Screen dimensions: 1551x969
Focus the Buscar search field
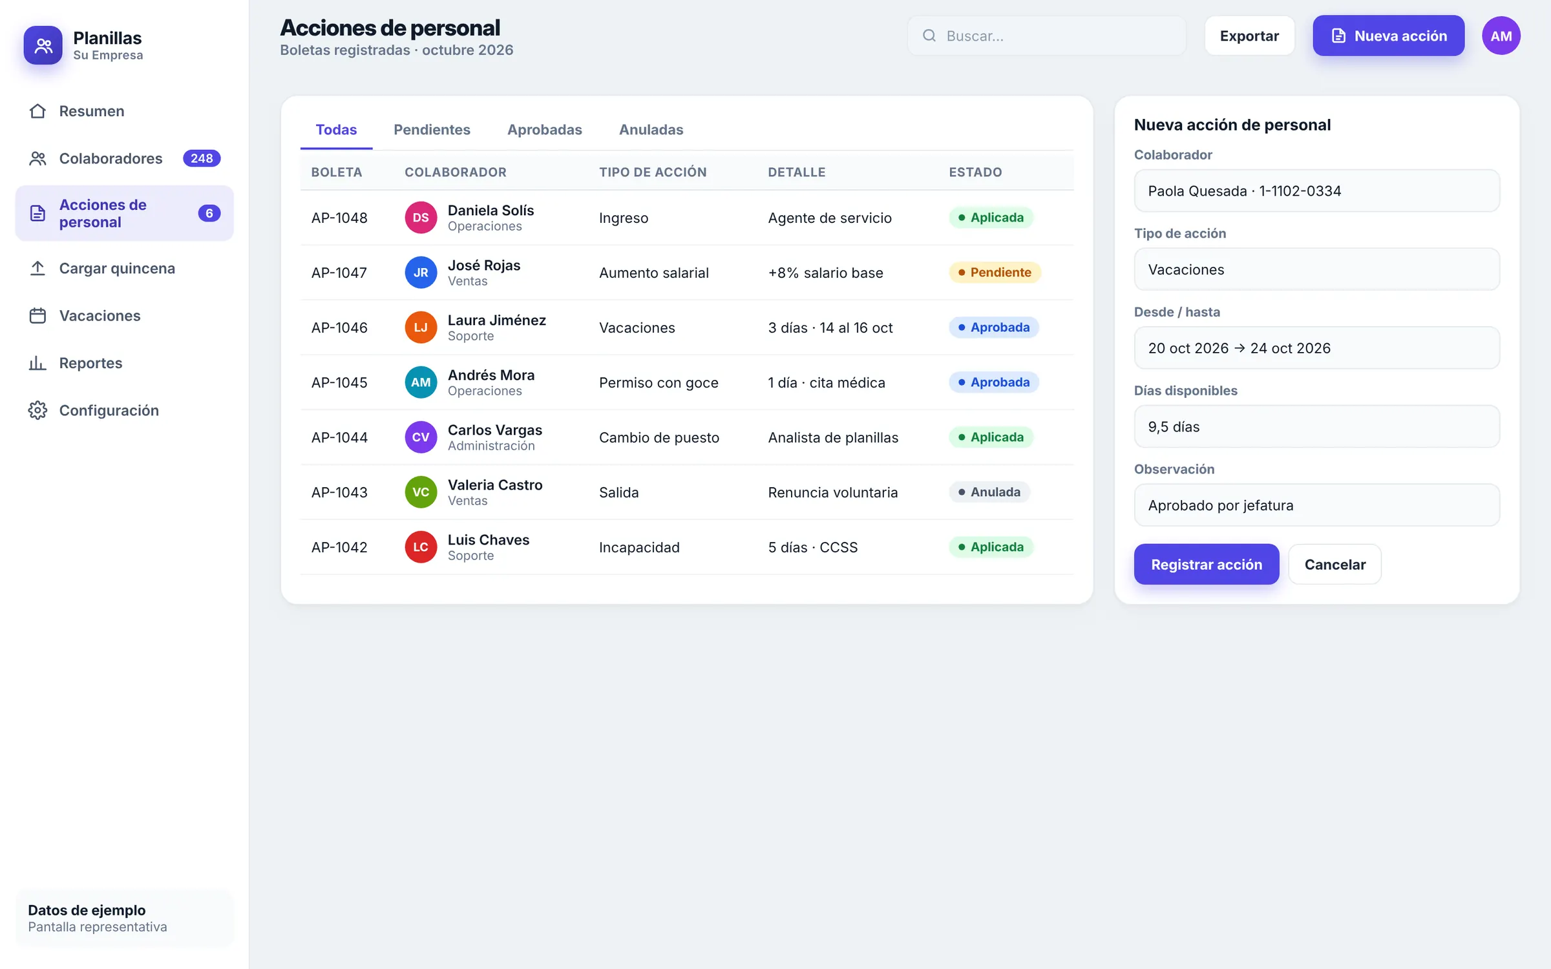click(x=1046, y=36)
